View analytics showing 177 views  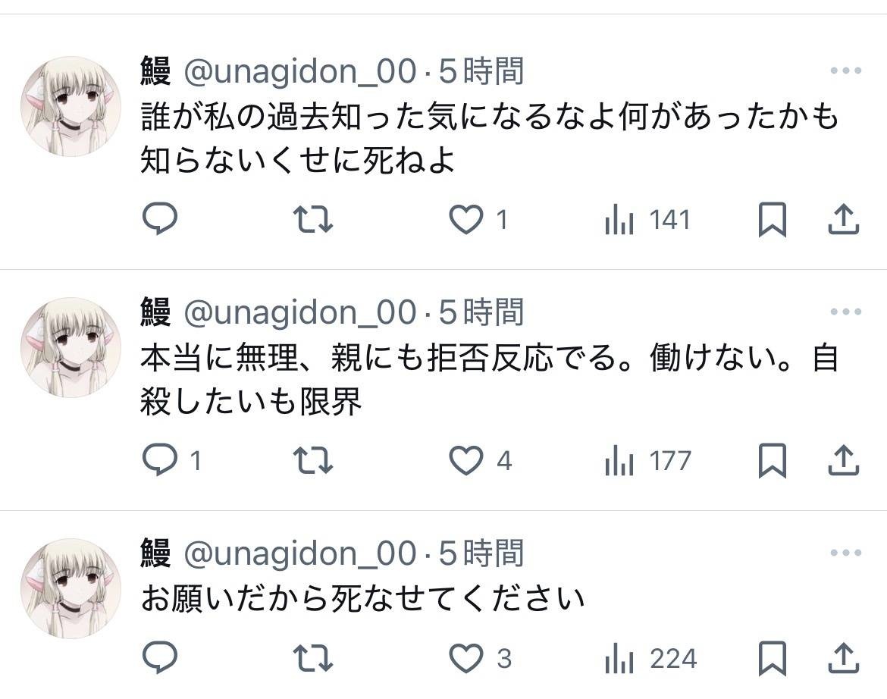click(619, 461)
